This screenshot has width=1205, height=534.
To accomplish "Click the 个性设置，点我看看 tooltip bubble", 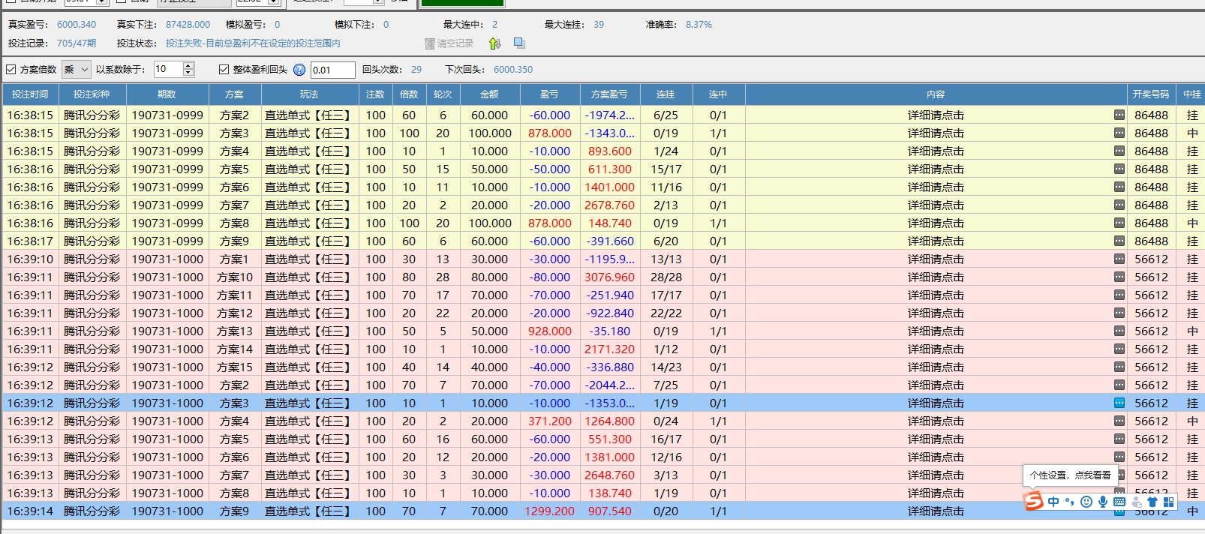I will [x=1071, y=475].
